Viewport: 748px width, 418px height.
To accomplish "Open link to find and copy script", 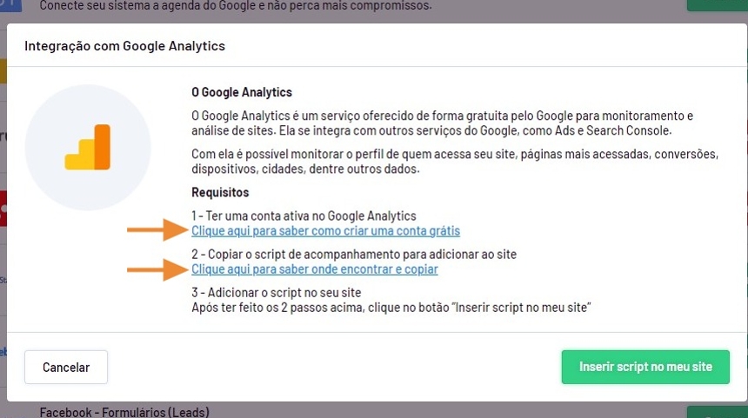I will coord(314,269).
